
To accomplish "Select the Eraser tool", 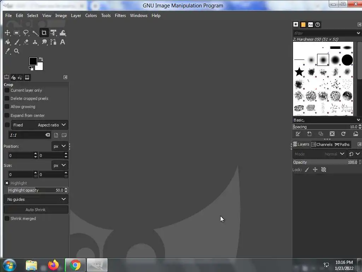I will click(x=25, y=42).
